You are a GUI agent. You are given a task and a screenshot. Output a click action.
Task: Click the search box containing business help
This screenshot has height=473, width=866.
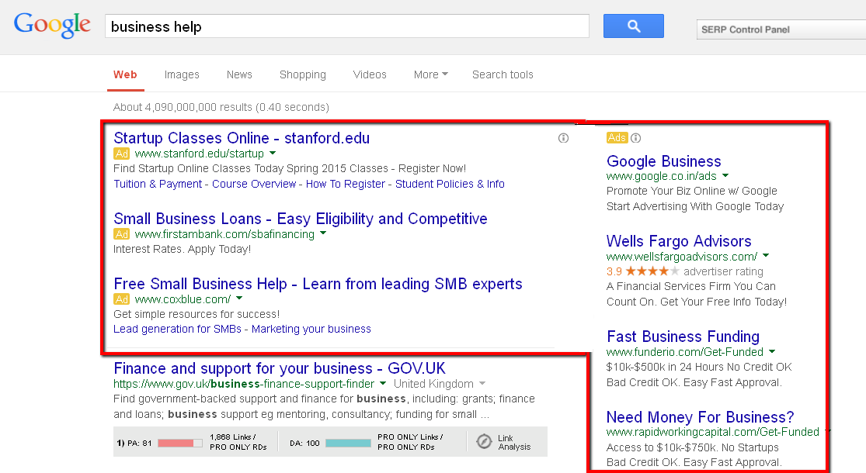[346, 26]
